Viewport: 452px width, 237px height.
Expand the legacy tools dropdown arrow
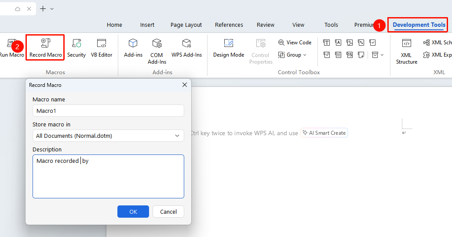382,55
